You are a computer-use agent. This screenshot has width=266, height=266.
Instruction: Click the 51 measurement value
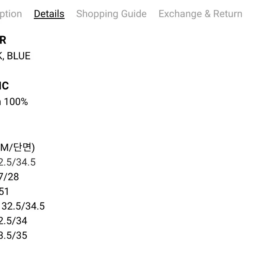click(4, 192)
